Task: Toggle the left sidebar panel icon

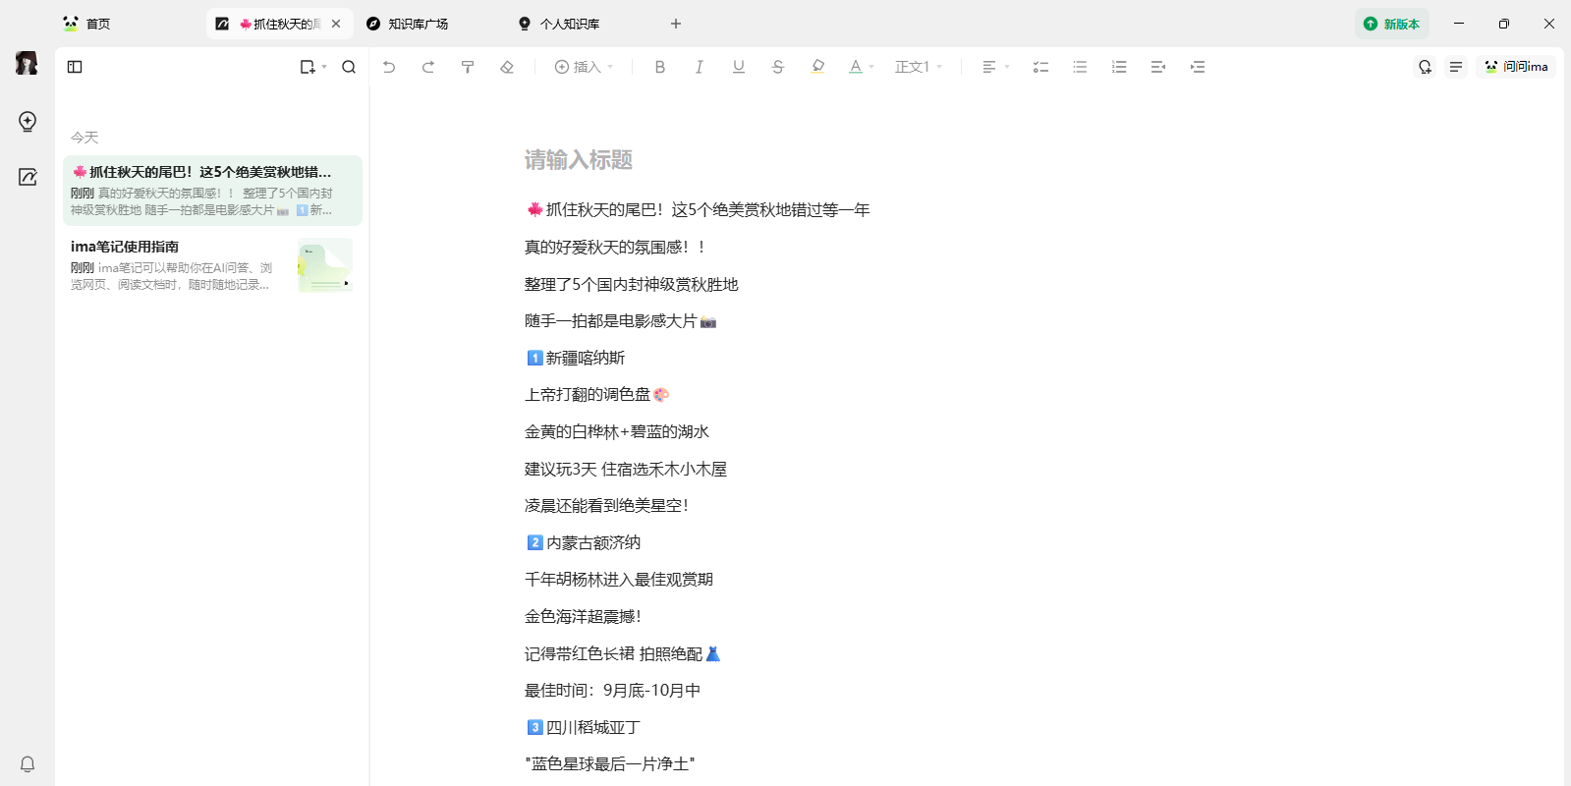Action: pyautogui.click(x=75, y=67)
